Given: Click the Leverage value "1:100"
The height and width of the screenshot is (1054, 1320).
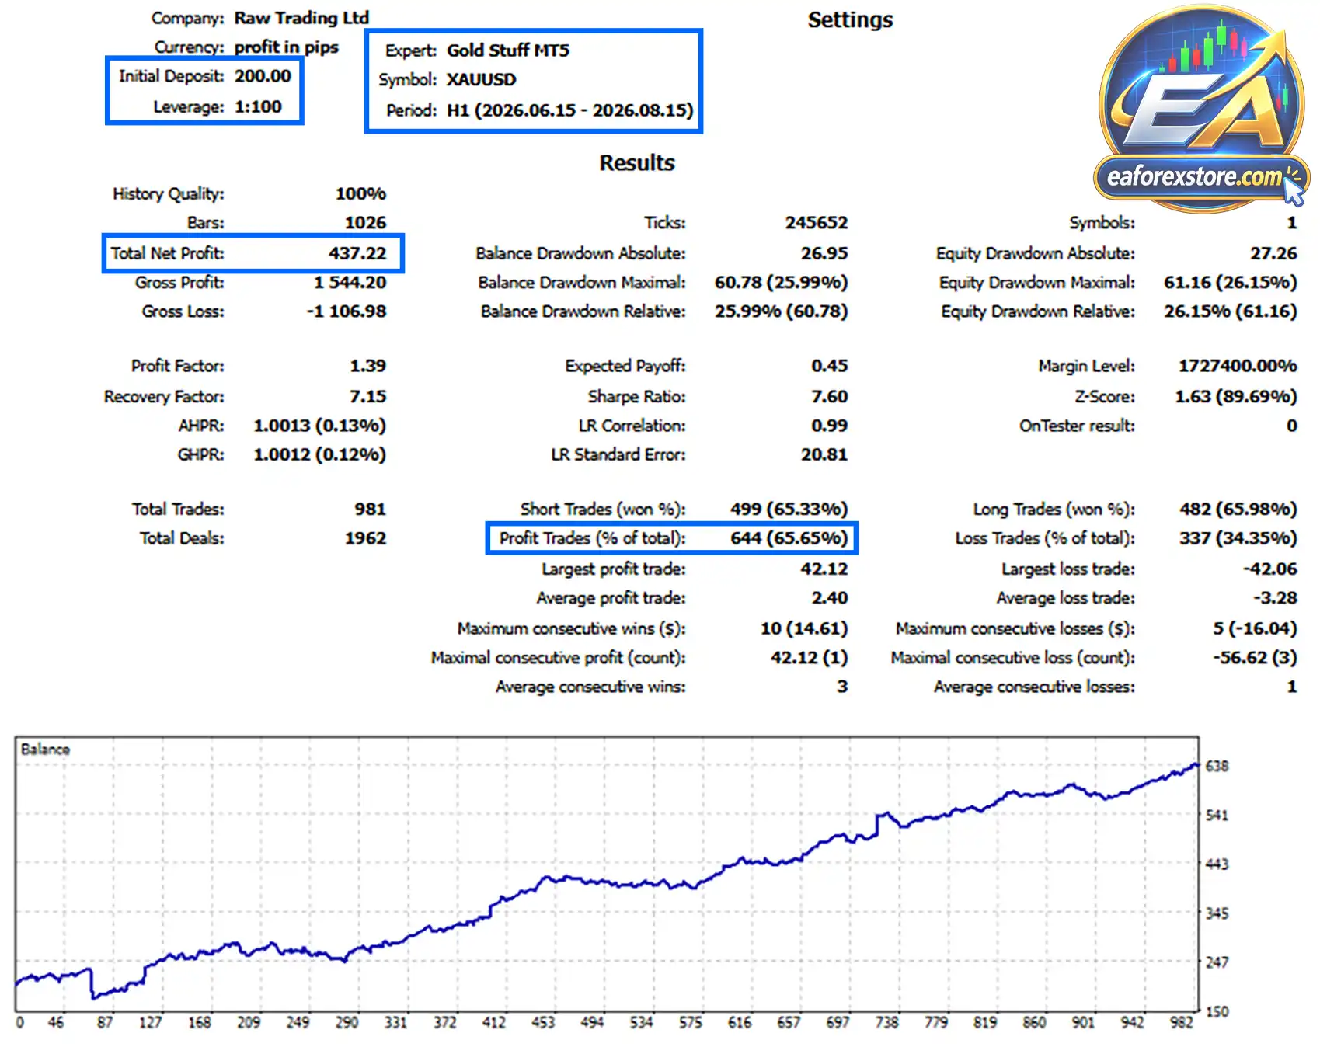Looking at the screenshot, I should click(258, 107).
